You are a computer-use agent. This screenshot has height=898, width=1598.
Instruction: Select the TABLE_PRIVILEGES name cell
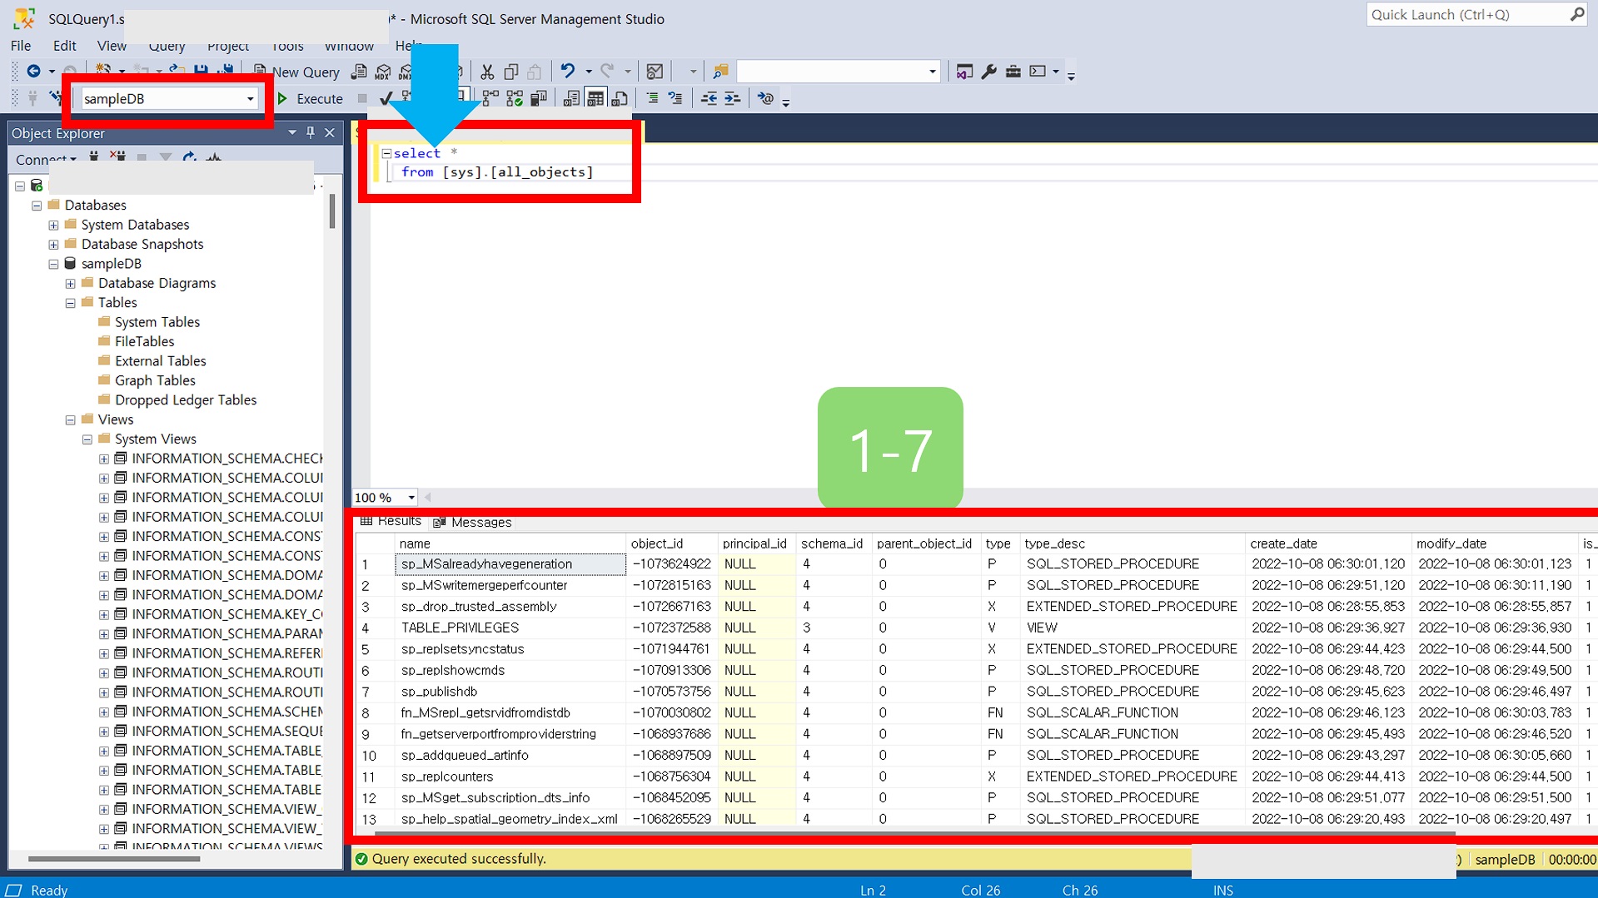click(510, 628)
